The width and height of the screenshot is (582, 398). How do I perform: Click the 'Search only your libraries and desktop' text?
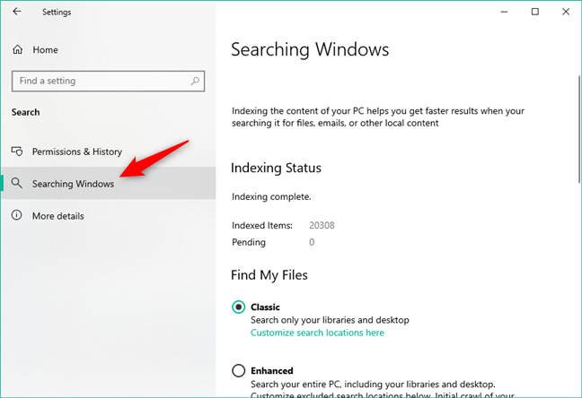point(330,320)
